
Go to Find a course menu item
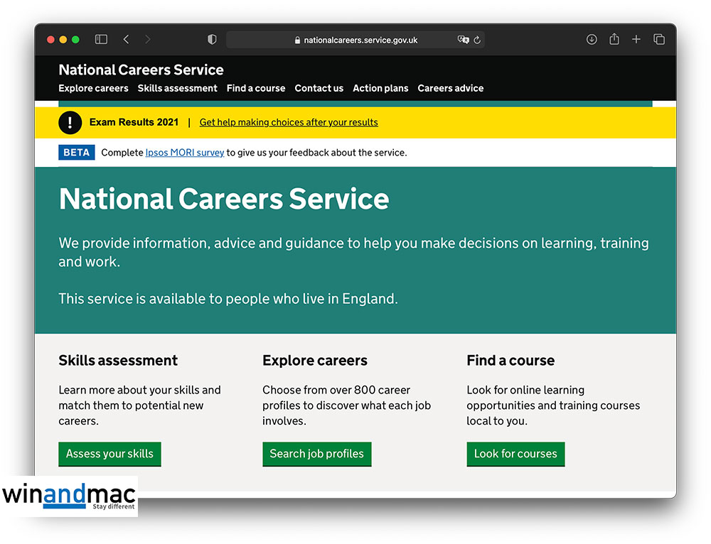(x=256, y=89)
